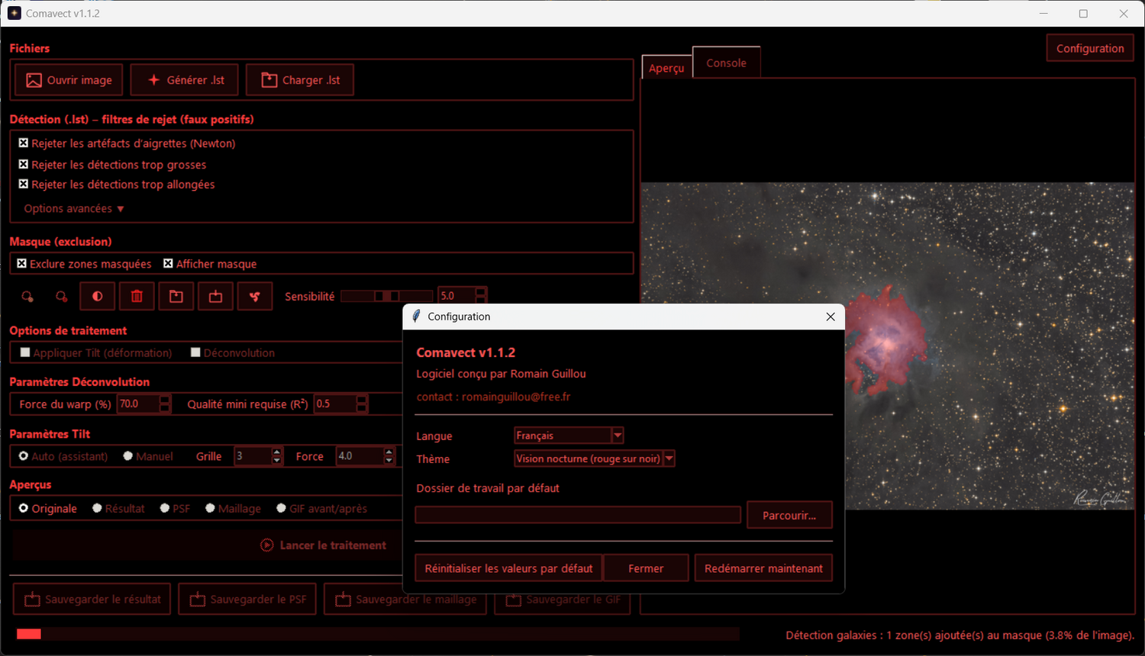
Task: Click Redémarrer maintenant
Action: point(763,568)
